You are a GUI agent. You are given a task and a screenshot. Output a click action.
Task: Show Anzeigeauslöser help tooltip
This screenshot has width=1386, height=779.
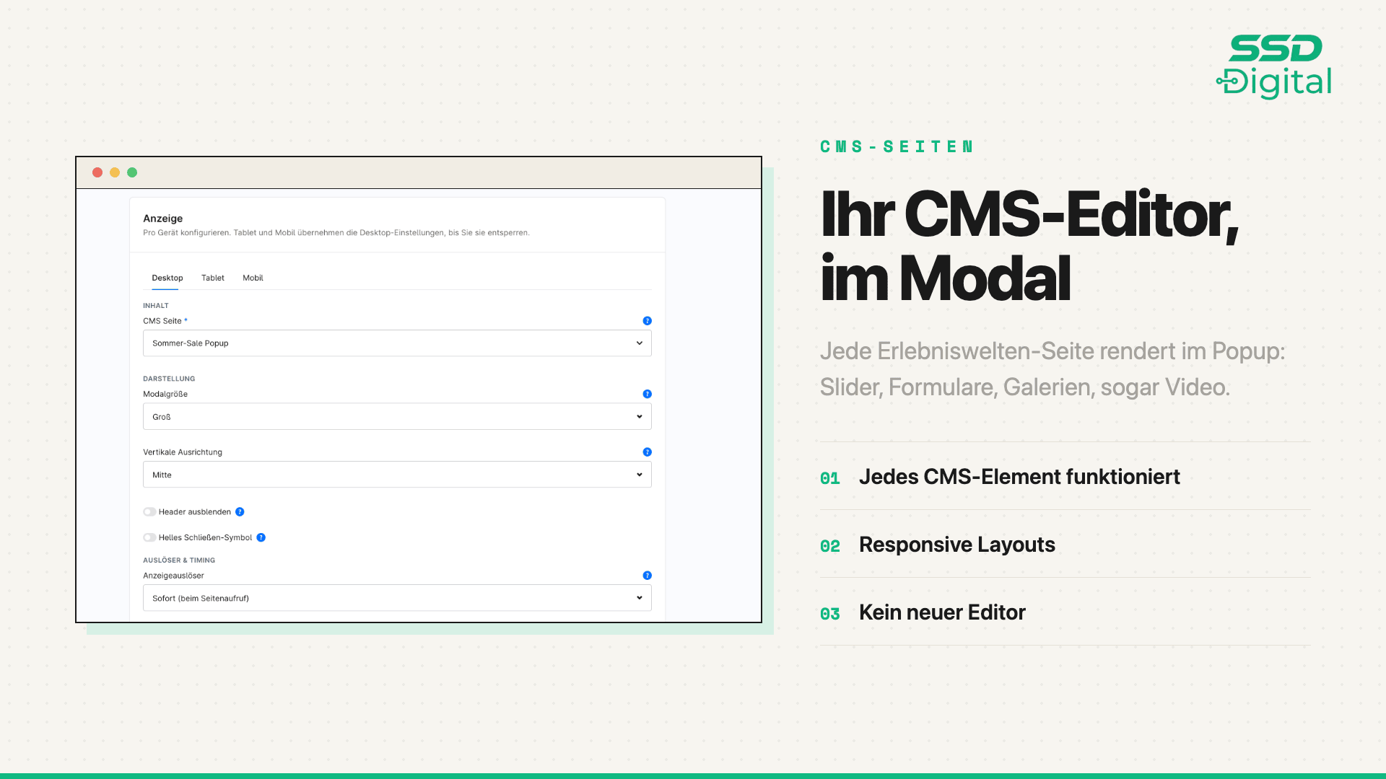click(x=647, y=576)
